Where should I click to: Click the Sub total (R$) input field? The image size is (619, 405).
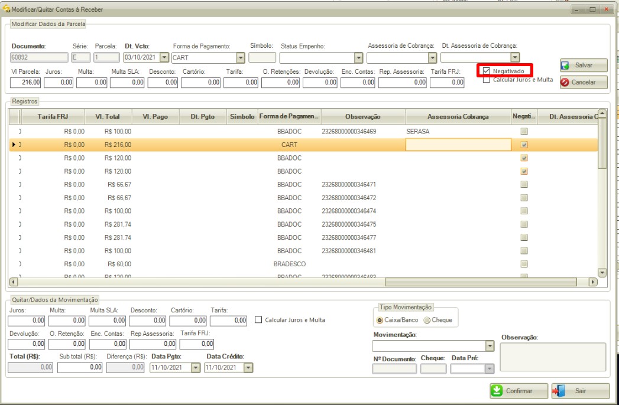(80, 367)
